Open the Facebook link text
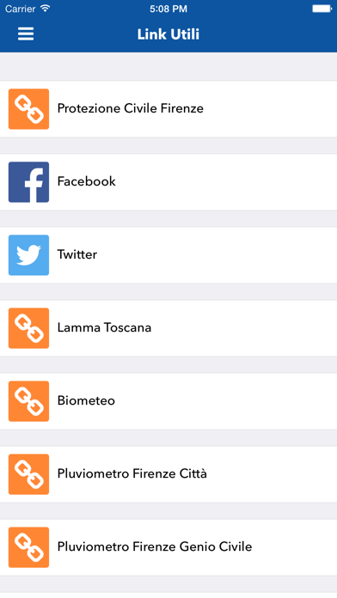Image resolution: width=337 pixels, height=598 pixels. tap(86, 181)
